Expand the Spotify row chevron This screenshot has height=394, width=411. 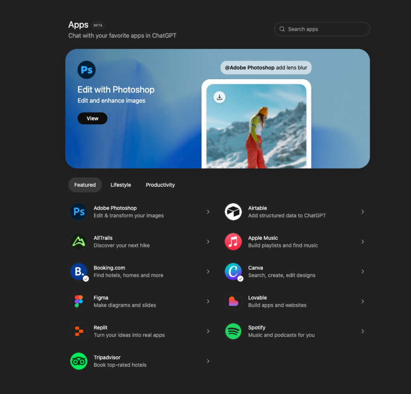362,331
